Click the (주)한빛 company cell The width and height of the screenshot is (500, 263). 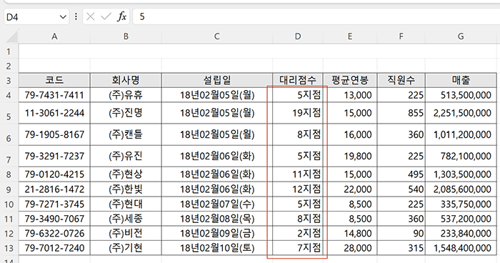[x=126, y=189]
